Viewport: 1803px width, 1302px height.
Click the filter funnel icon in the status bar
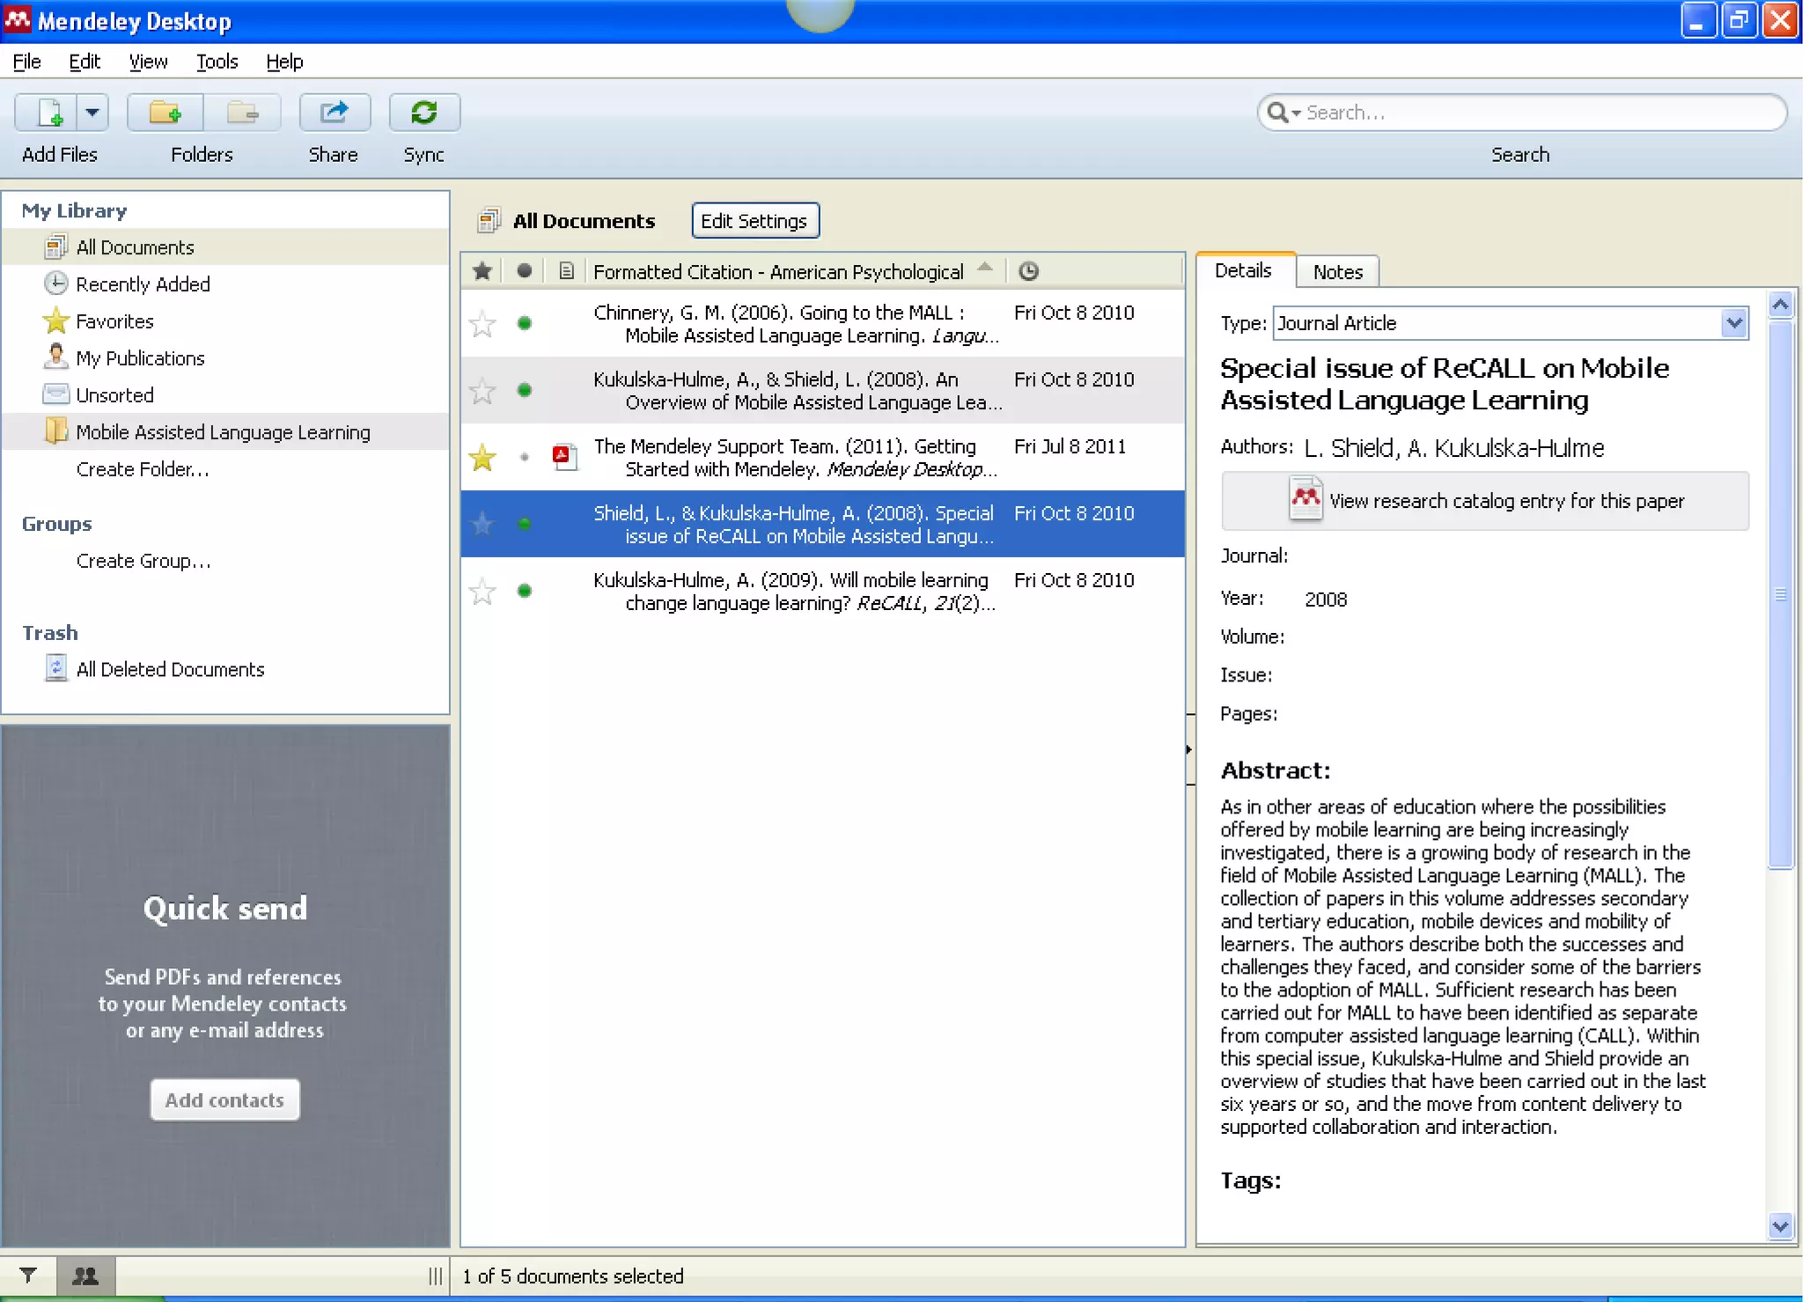[x=28, y=1275]
